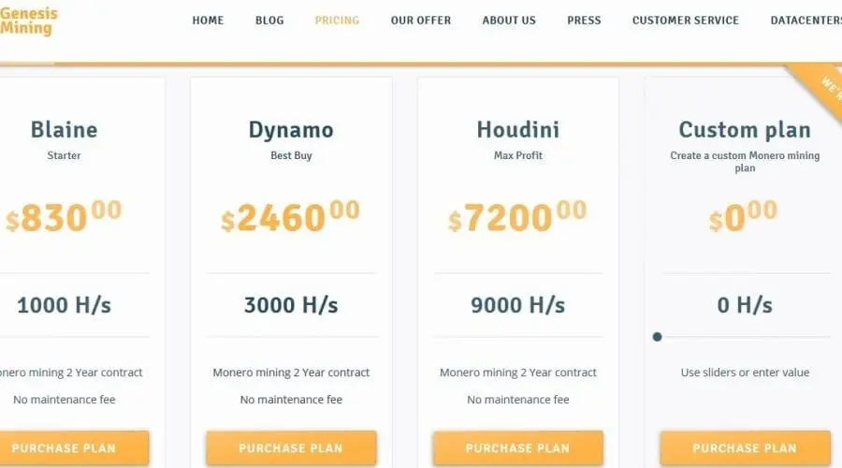Click the custom plan hashrate slider handle
The width and height of the screenshot is (842, 468).
tap(657, 337)
